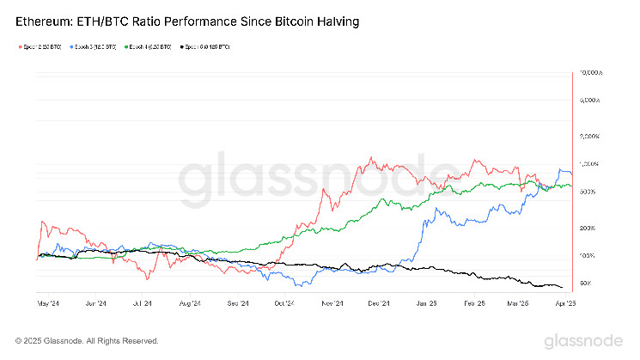Click the blue Epoch 3 legend dot
Screen dimensions: 640x360
pos(70,46)
